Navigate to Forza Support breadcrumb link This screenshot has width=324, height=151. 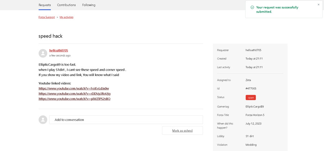pos(46,17)
